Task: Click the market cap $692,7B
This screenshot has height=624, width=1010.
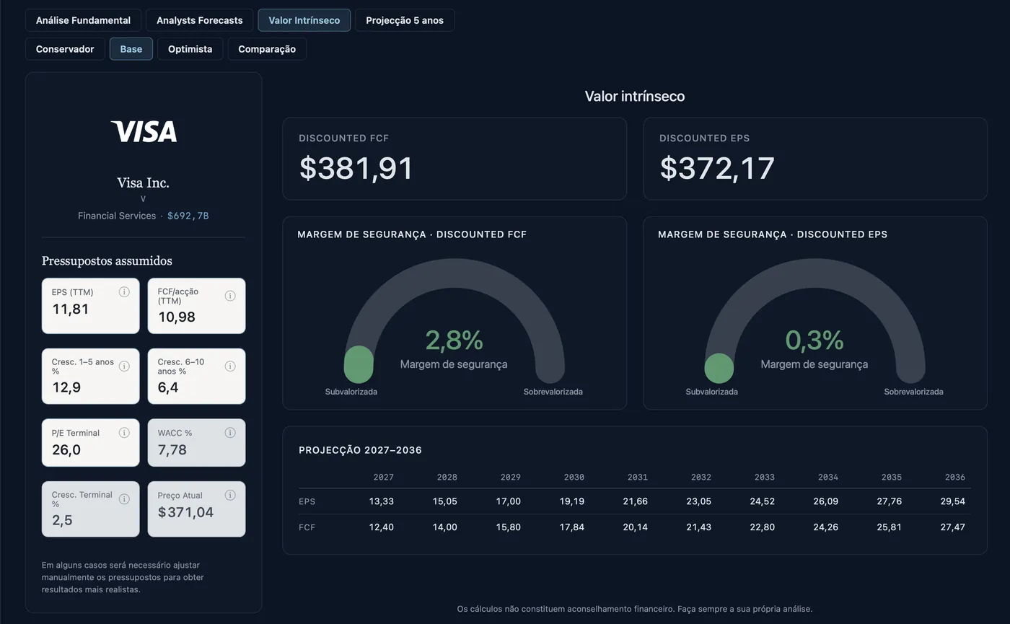Action: (x=188, y=216)
